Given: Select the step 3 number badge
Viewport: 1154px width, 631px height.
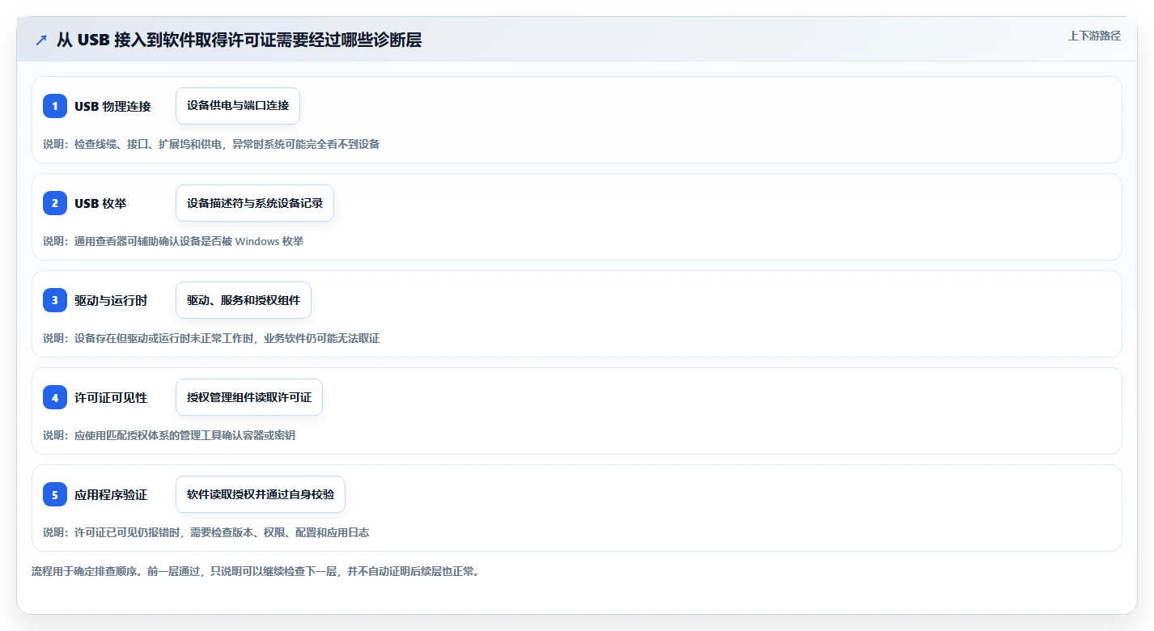Looking at the screenshot, I should [55, 300].
